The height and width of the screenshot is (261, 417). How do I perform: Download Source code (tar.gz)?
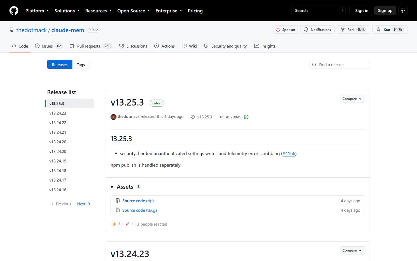click(x=140, y=210)
